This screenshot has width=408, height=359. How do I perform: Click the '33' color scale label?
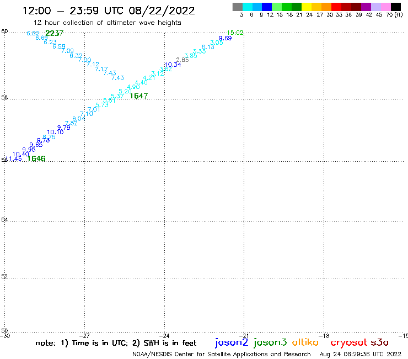339,15
